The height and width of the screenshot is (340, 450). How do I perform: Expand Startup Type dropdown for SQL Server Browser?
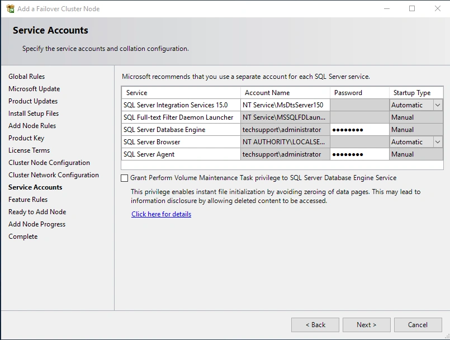click(437, 142)
